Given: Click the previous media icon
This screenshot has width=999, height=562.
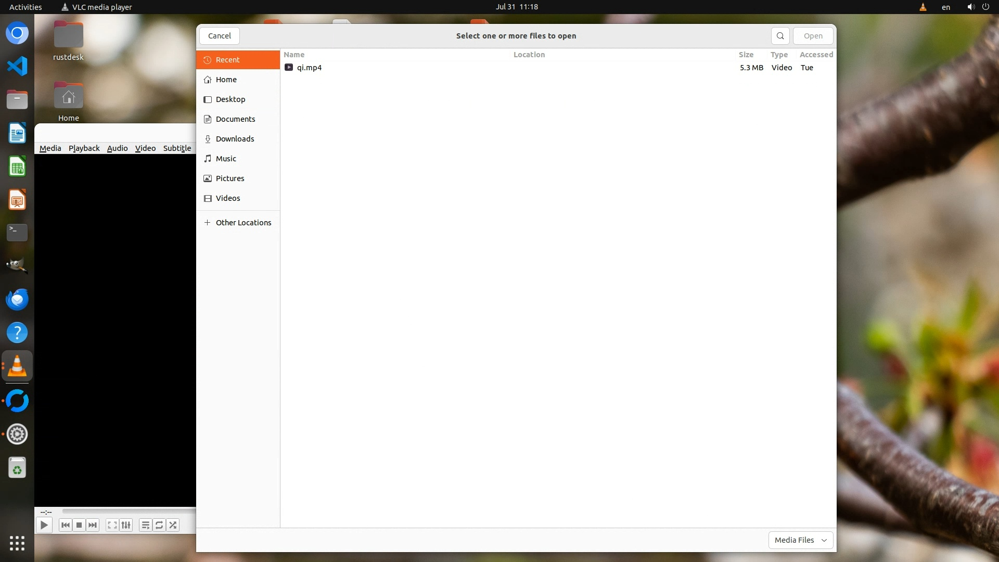Looking at the screenshot, I should 66,525.
